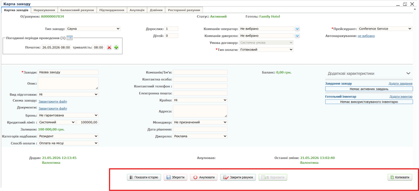Click Завантажити файл link for Документи
Viewport: 419px width, 191px height.
53,108
